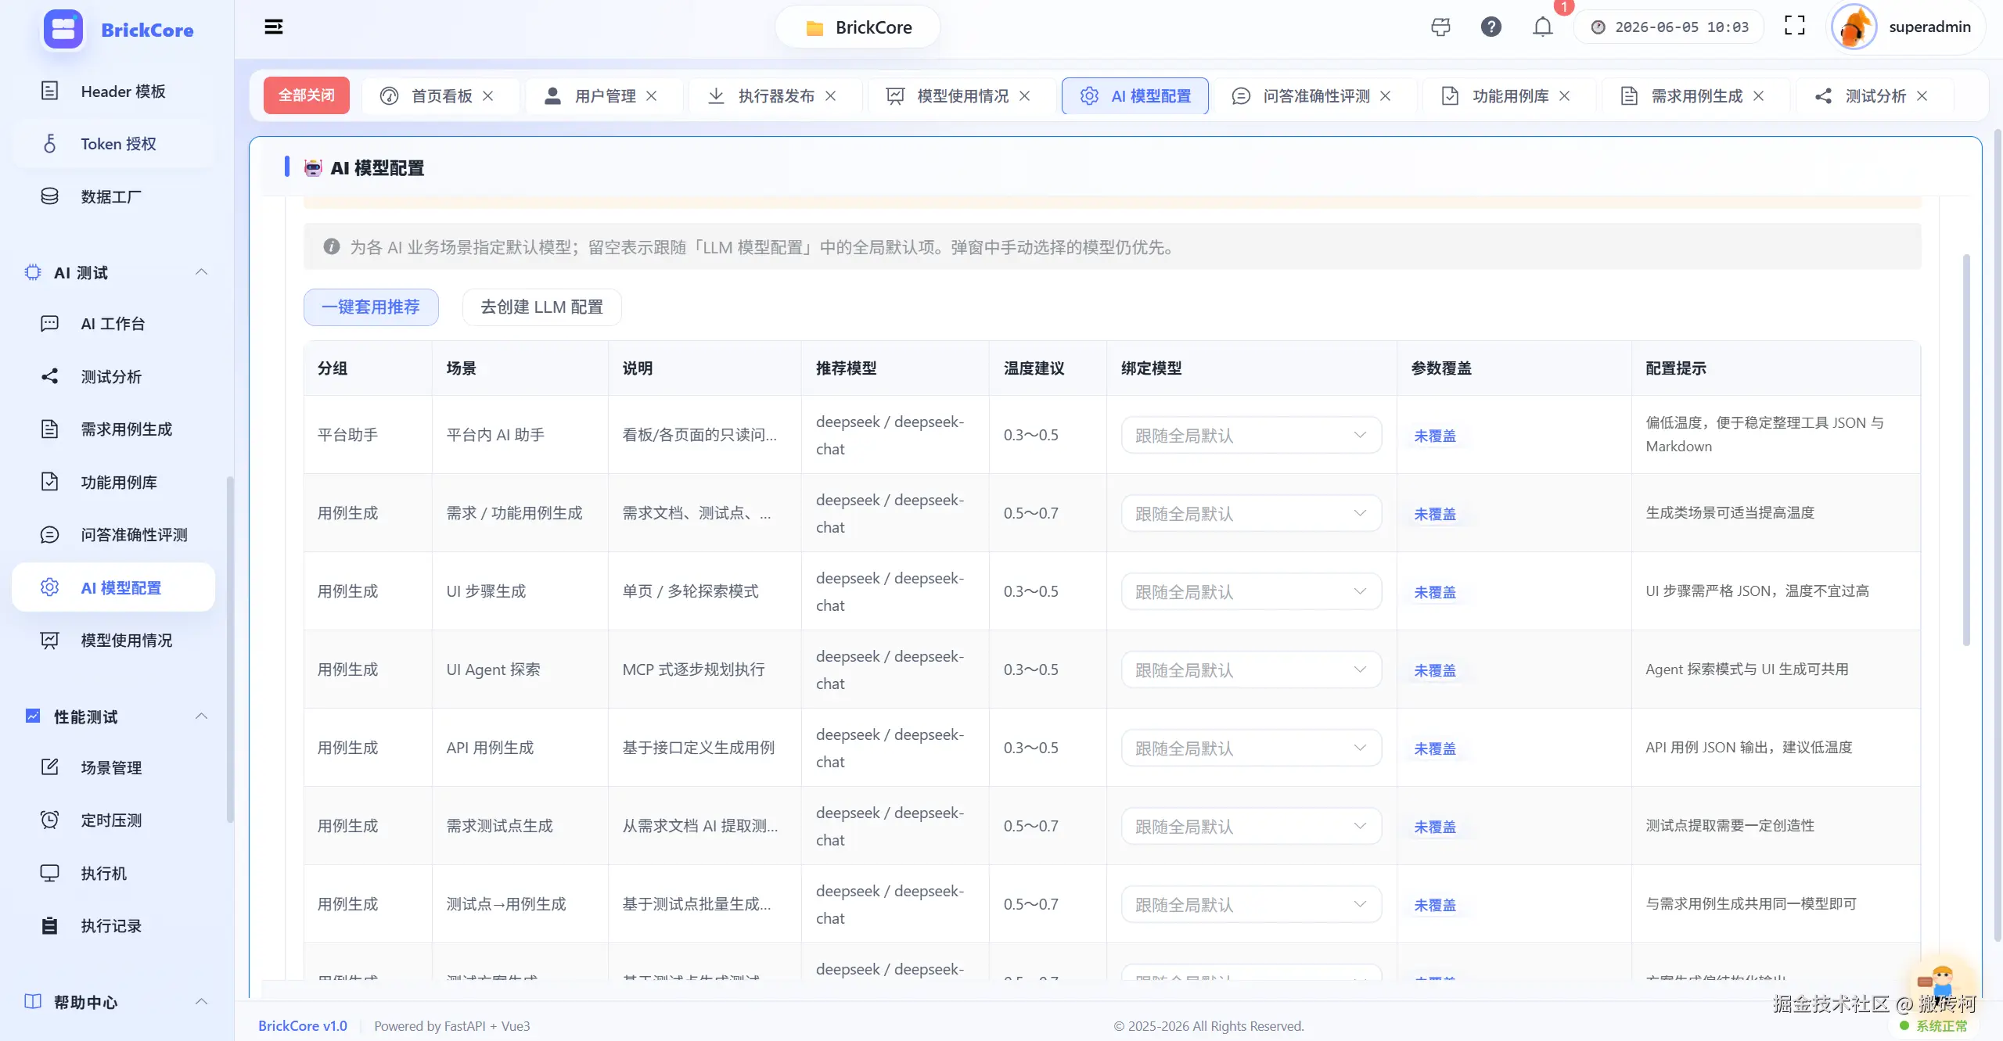Open Token 授权 in sidebar
The width and height of the screenshot is (2003, 1041).
coord(113,144)
